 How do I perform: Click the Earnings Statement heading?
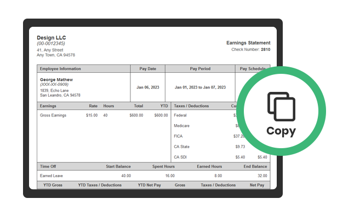tap(248, 43)
